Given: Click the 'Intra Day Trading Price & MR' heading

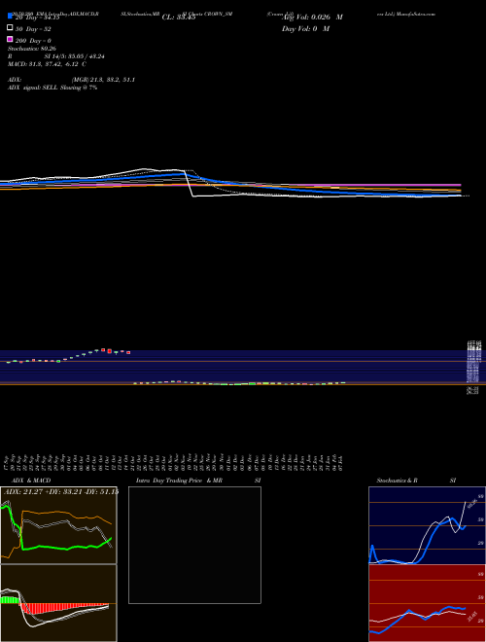Looking at the screenshot, I should [179, 481].
